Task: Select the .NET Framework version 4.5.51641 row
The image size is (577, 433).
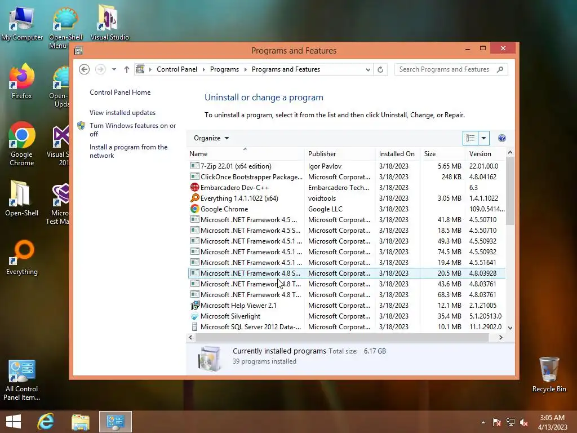Action: tap(347, 263)
